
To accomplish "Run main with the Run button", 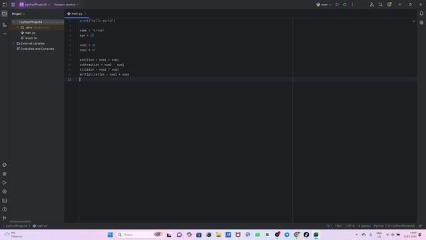I will click(x=337, y=5).
